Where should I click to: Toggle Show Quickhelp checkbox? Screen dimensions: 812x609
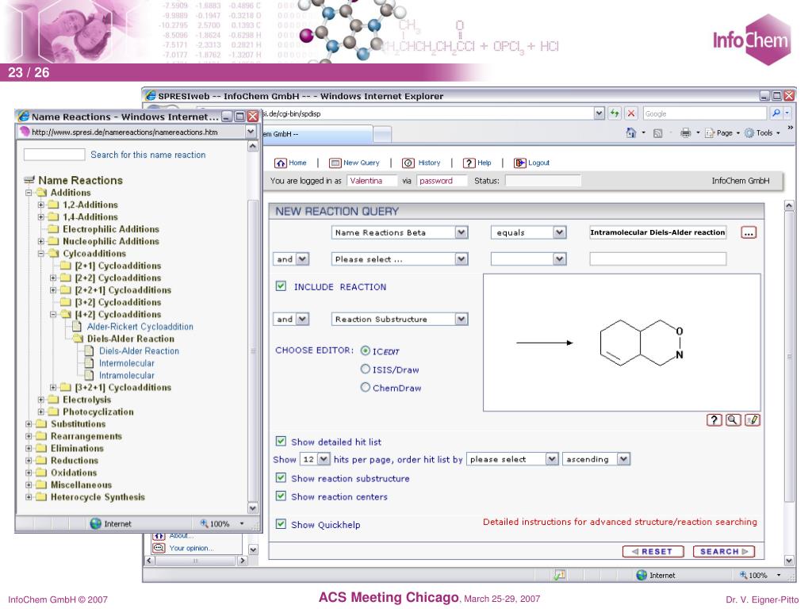[x=281, y=524]
